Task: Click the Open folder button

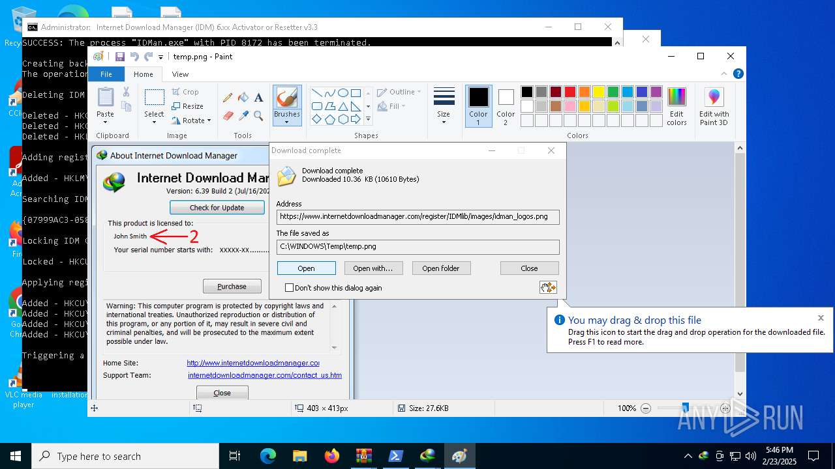Action: 441,268
